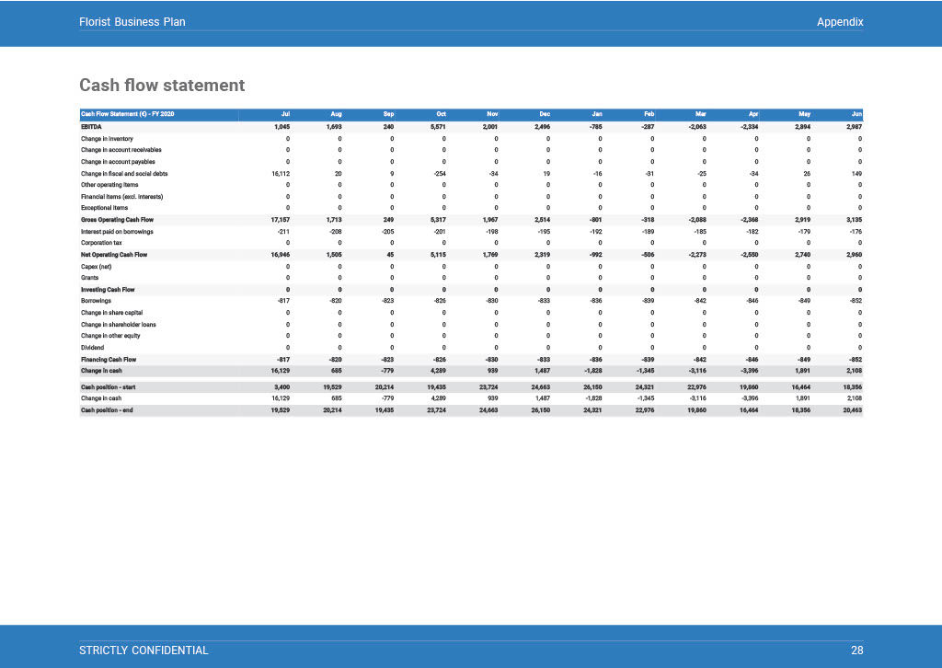Select the STRICTLY CONFIDENTIAL footer text
Image resolution: width=942 pixels, height=668 pixels.
point(144,650)
